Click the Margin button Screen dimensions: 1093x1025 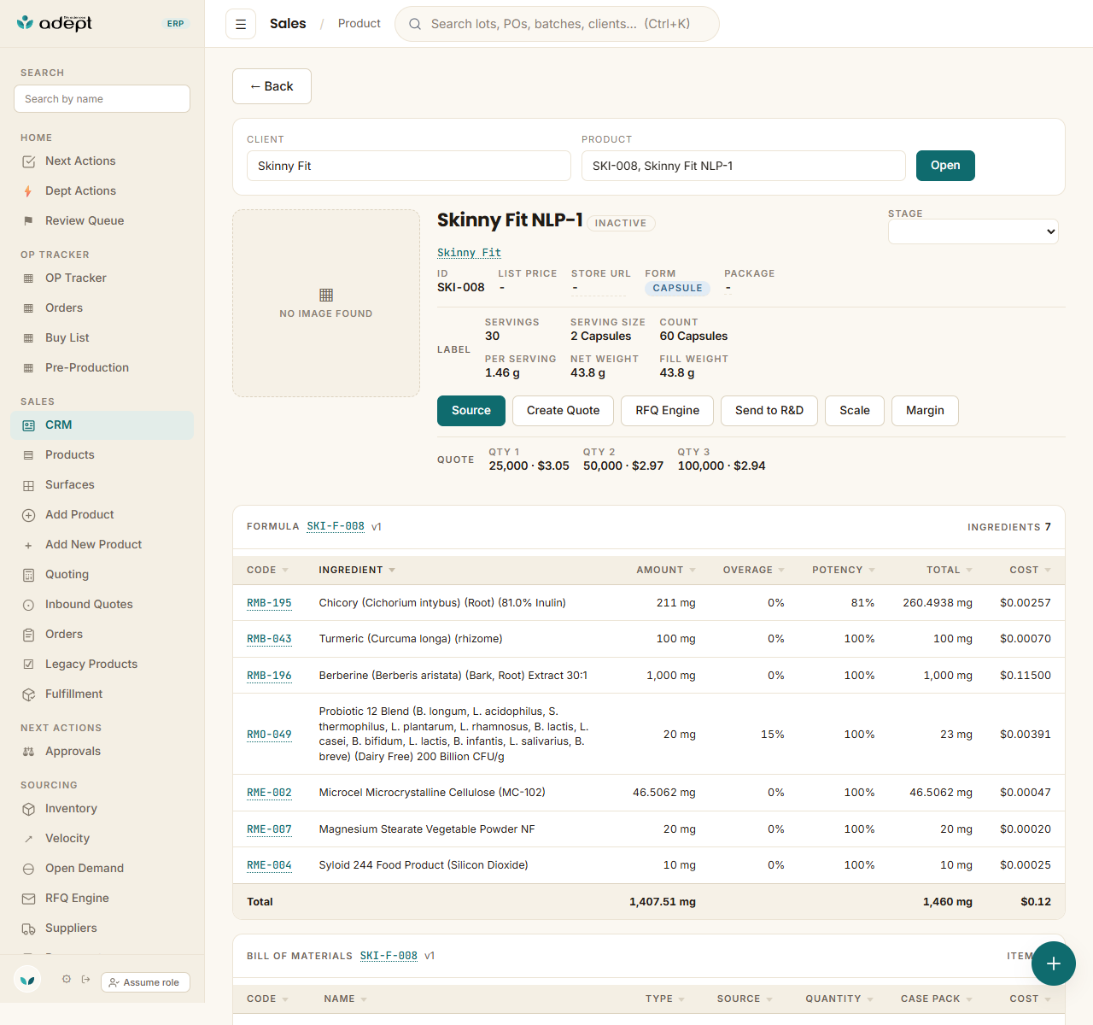[x=925, y=411]
